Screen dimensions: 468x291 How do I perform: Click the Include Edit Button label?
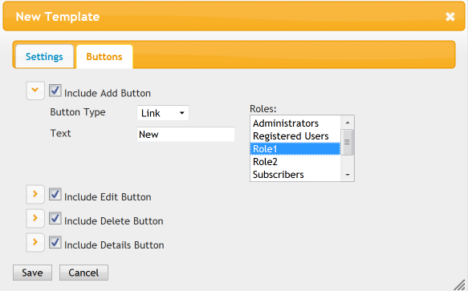click(108, 197)
